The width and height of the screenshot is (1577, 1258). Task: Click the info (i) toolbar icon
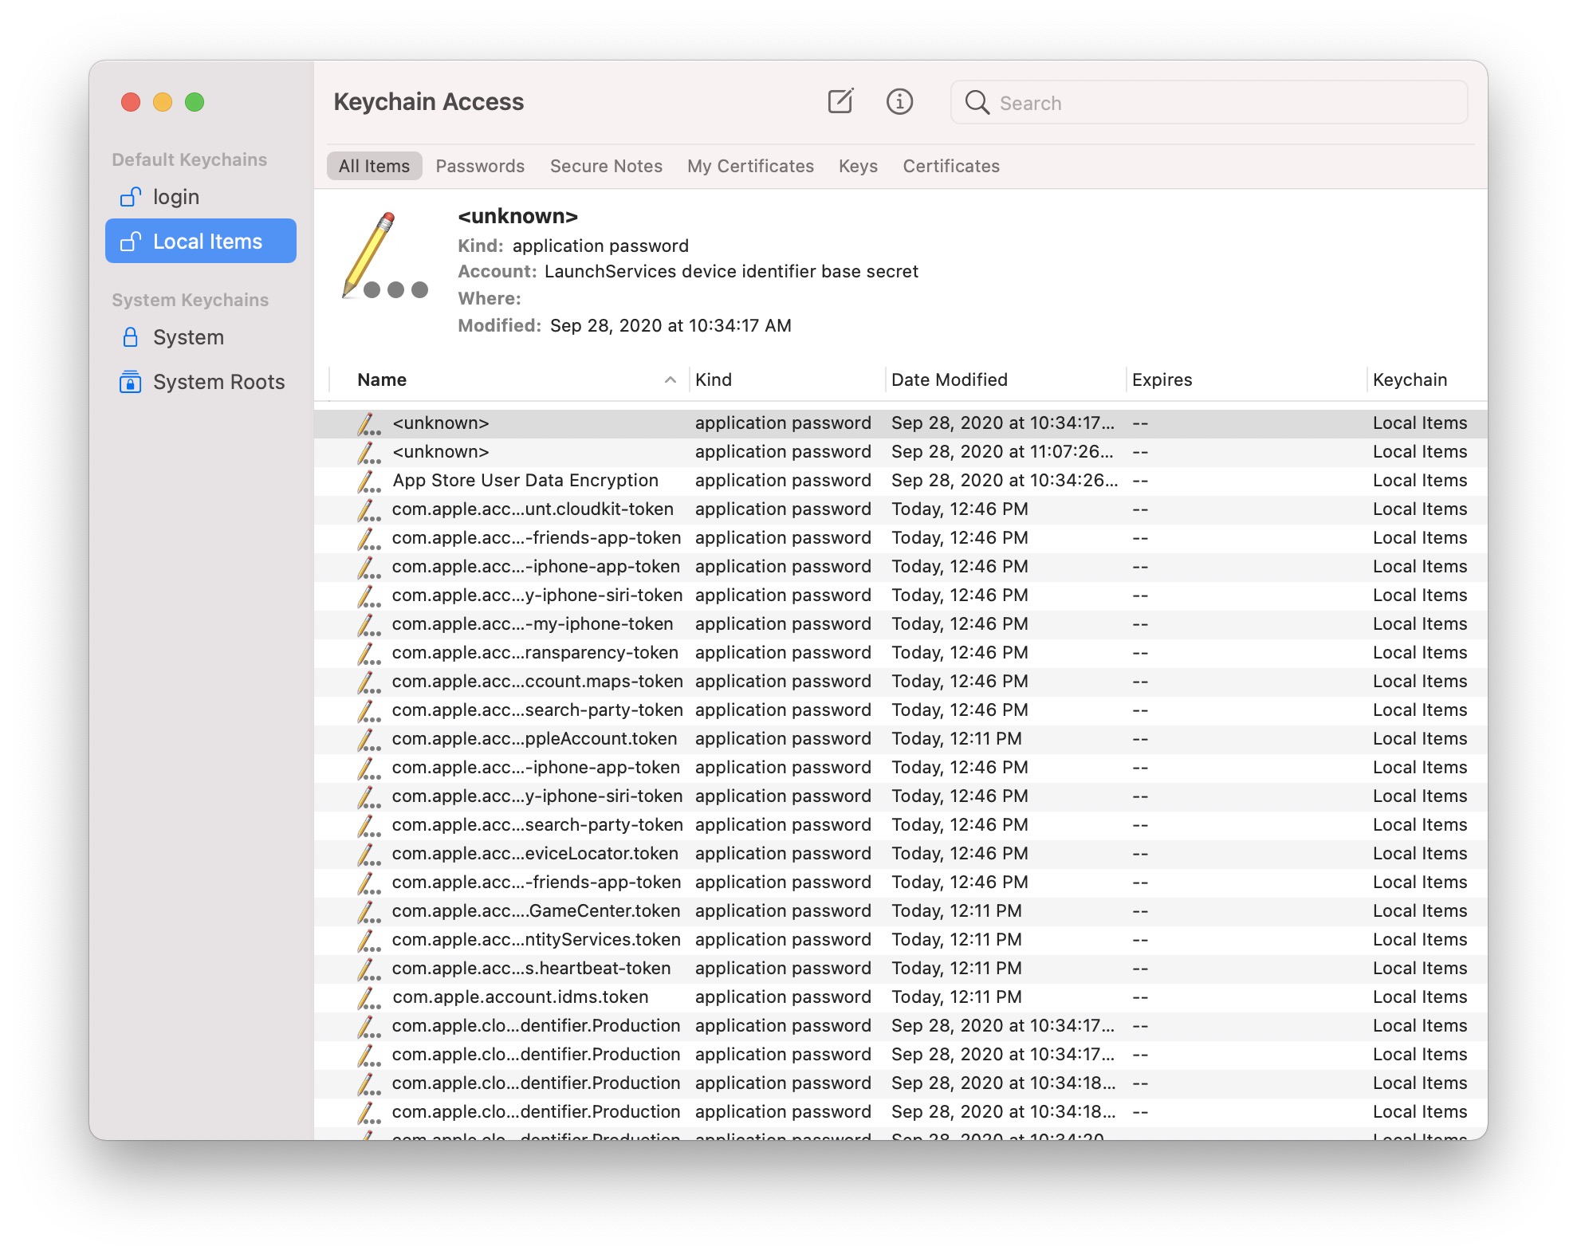(899, 102)
